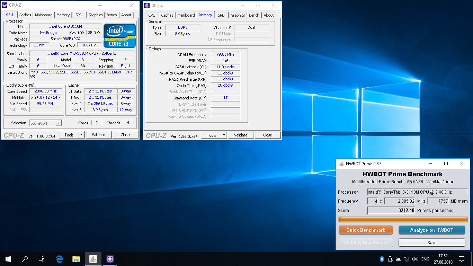Start the Quick Benchmark
This screenshot has height=266, width=473.
tap(366, 230)
